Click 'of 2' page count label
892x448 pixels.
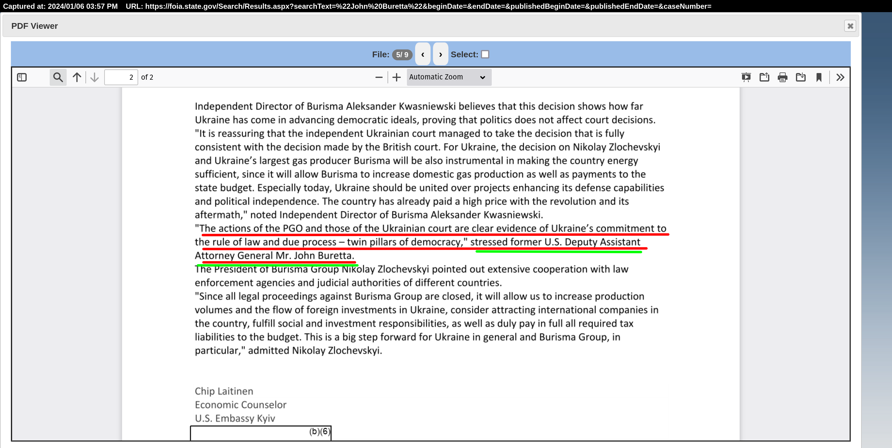click(147, 77)
